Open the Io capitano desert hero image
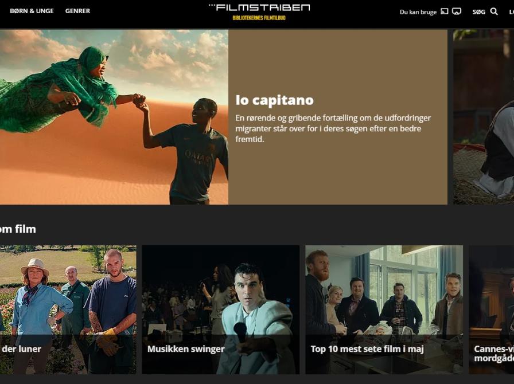This screenshot has width=514, height=384. pyautogui.click(x=114, y=117)
